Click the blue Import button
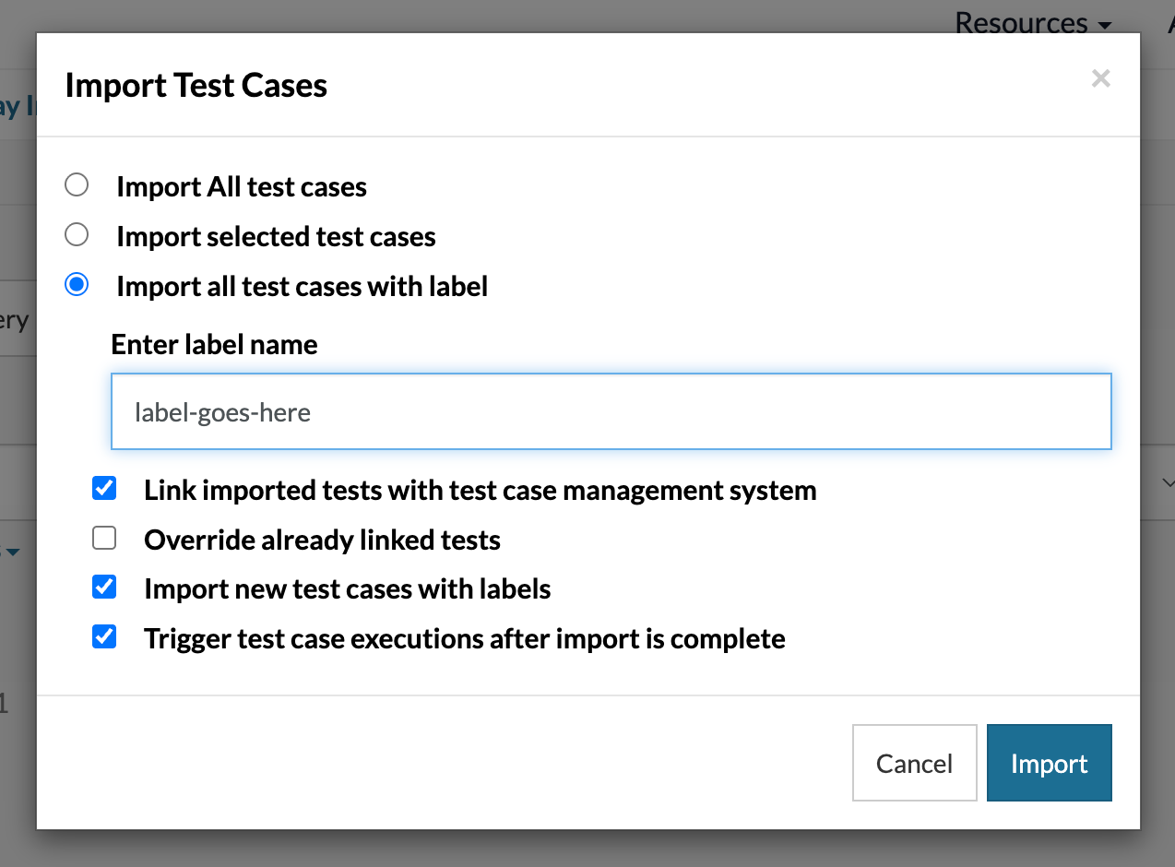 tap(1049, 763)
